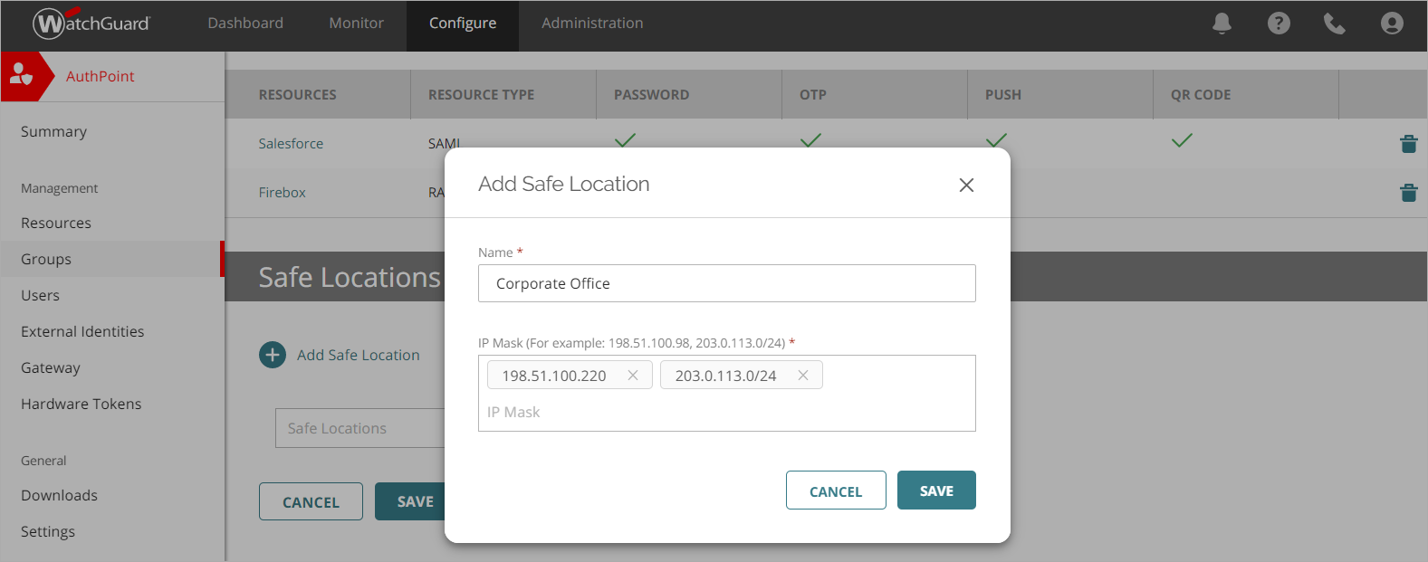1428x562 pixels.
Task: Close the Add Safe Location dialog
Action: click(x=966, y=185)
